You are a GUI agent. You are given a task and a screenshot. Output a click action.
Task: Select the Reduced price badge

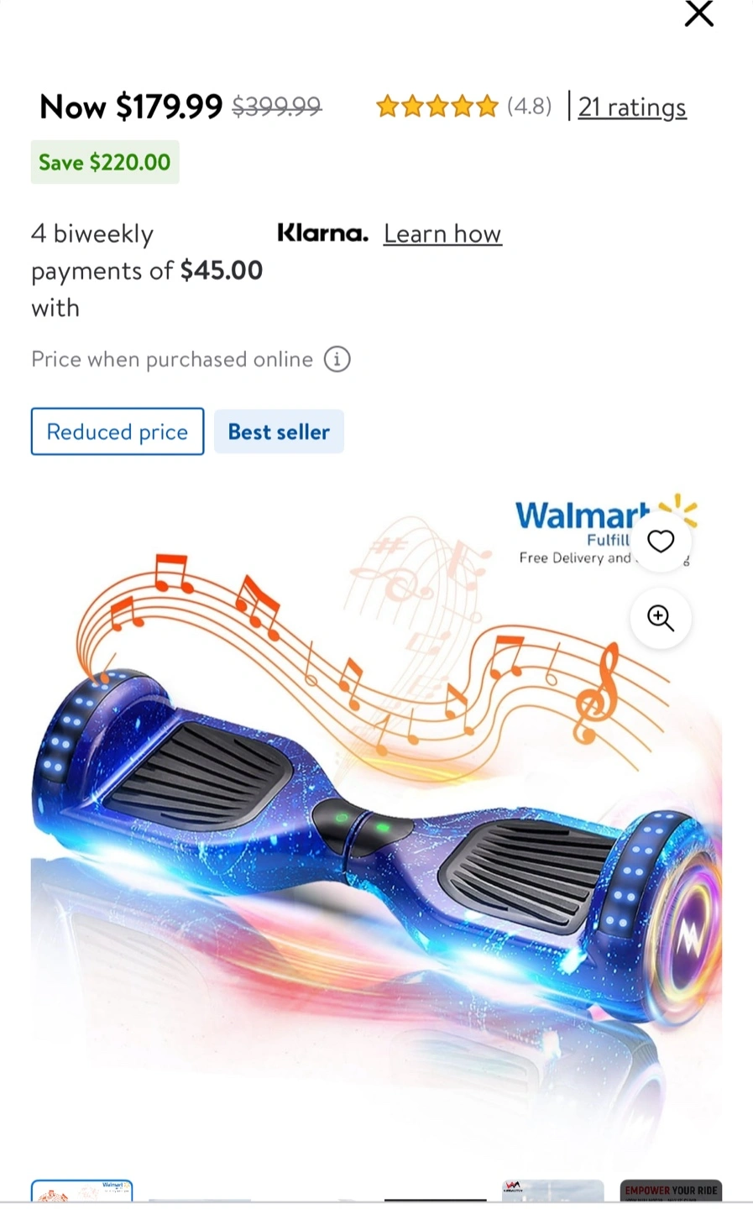point(118,432)
